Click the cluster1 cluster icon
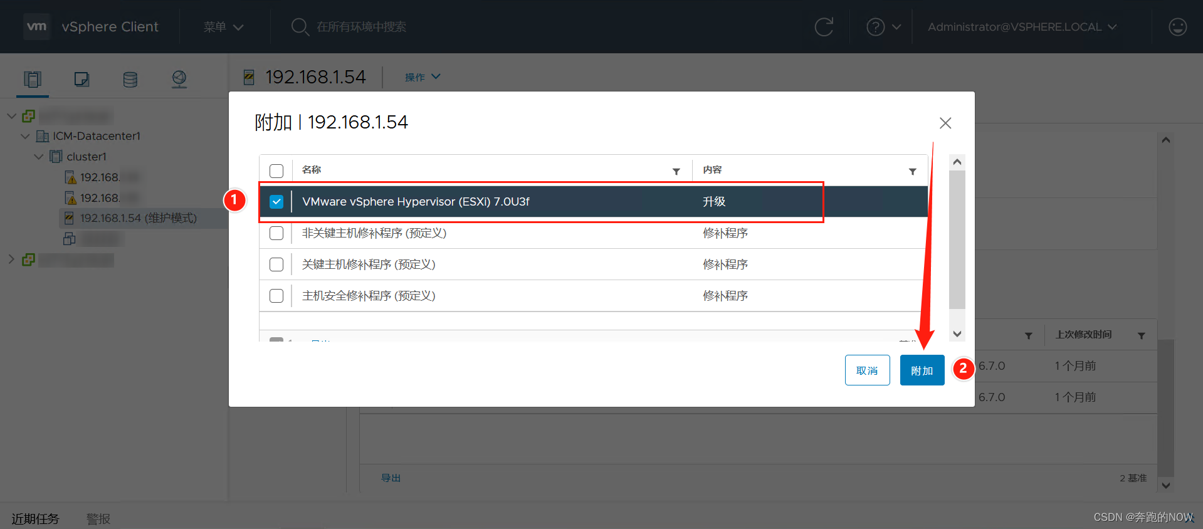 pos(56,156)
